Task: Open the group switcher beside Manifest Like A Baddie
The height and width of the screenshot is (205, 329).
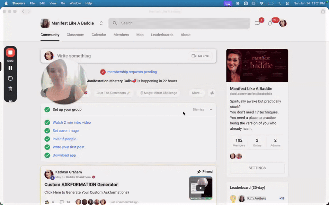Action: (x=101, y=23)
